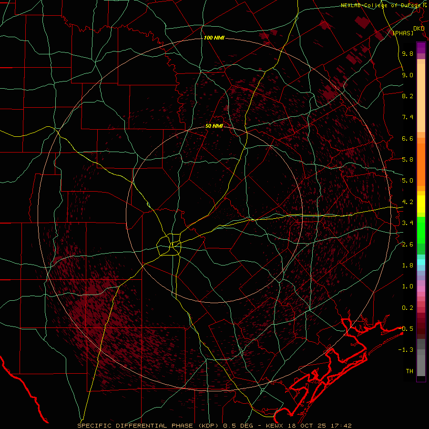Click the "NEXLAB-College of DuPage" credit text
Image resolution: width=429 pixels, height=429 pixels.
pos(380,5)
